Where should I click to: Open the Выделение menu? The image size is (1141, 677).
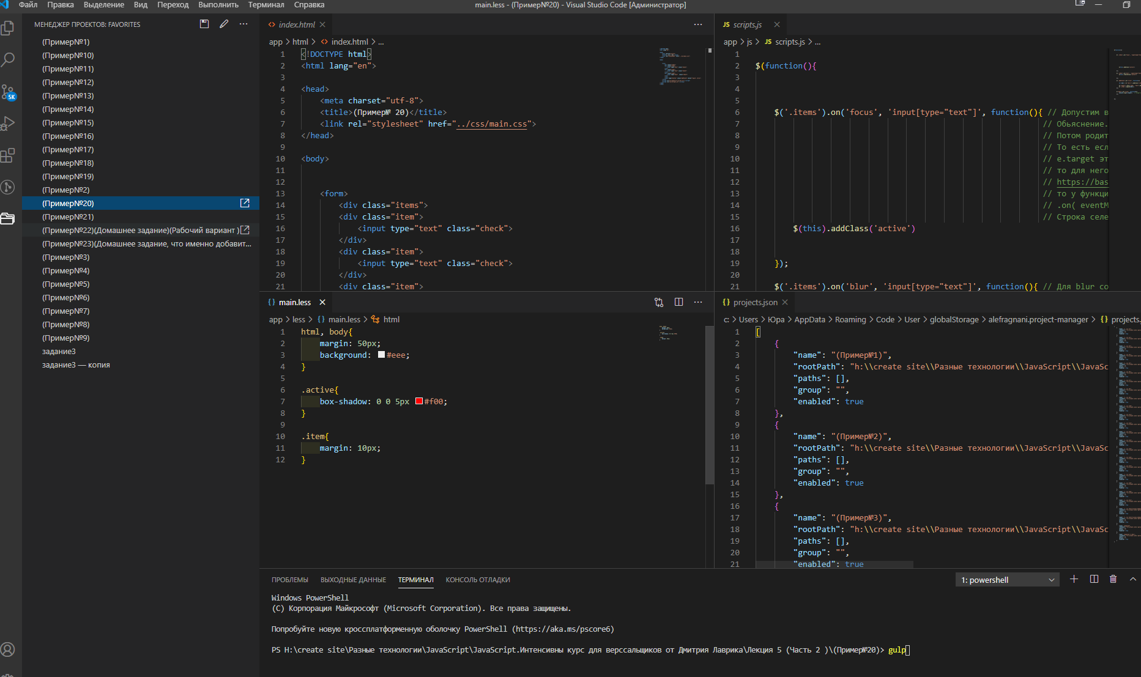point(104,5)
